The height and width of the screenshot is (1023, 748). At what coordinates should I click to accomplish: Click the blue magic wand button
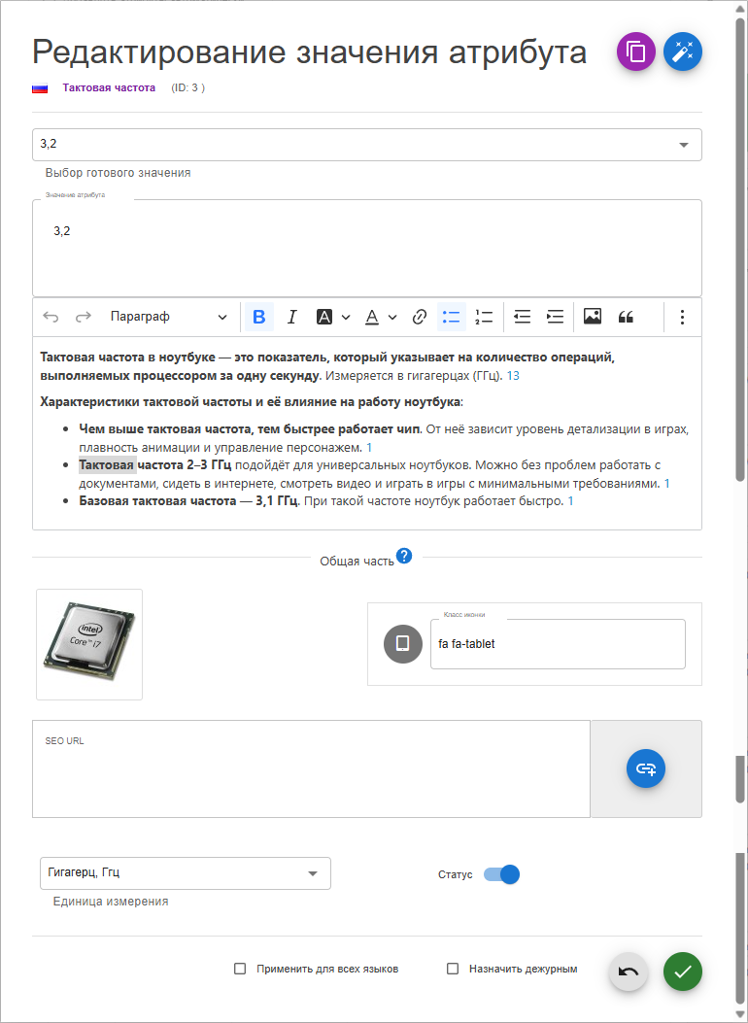683,51
